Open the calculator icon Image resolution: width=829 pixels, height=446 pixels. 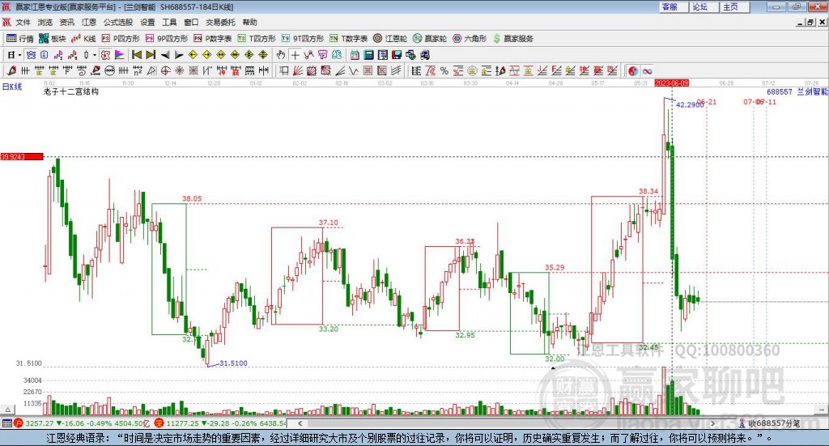tap(368, 55)
